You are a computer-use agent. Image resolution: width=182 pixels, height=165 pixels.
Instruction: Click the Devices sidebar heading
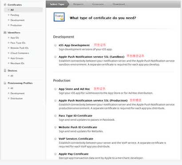[x=12, y=71]
